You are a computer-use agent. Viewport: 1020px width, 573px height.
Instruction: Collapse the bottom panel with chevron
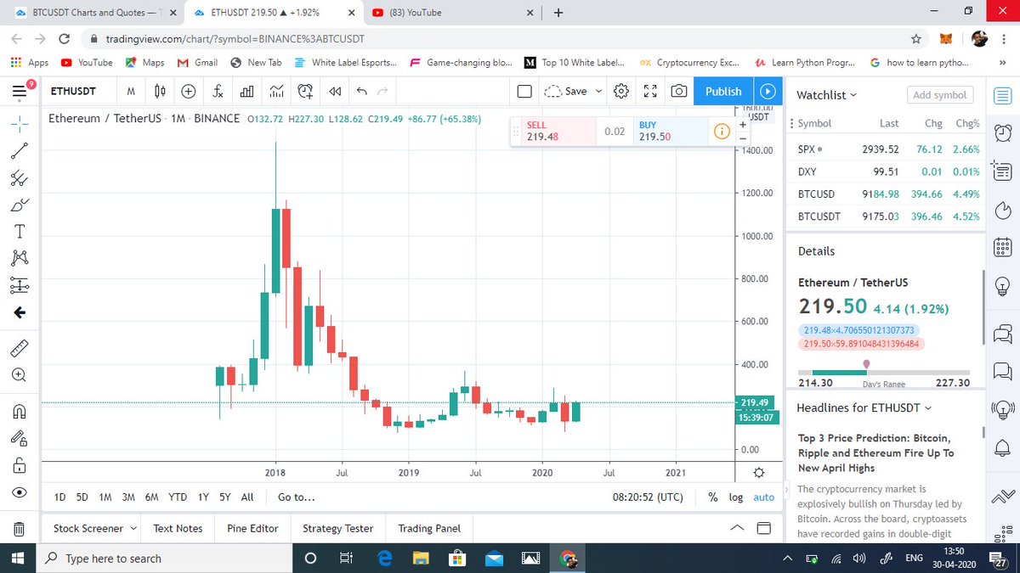coord(738,529)
